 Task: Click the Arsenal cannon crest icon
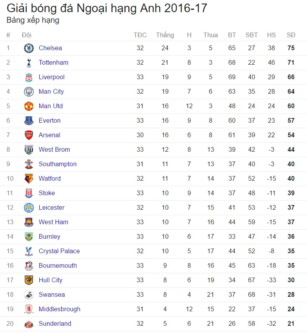[29, 135]
